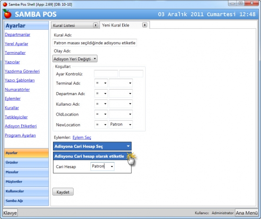Click the Kaydet button

pyautogui.click(x=63, y=192)
